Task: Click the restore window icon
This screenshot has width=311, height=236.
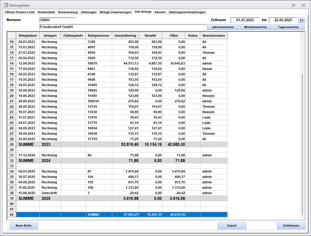Action: pos(293,5)
